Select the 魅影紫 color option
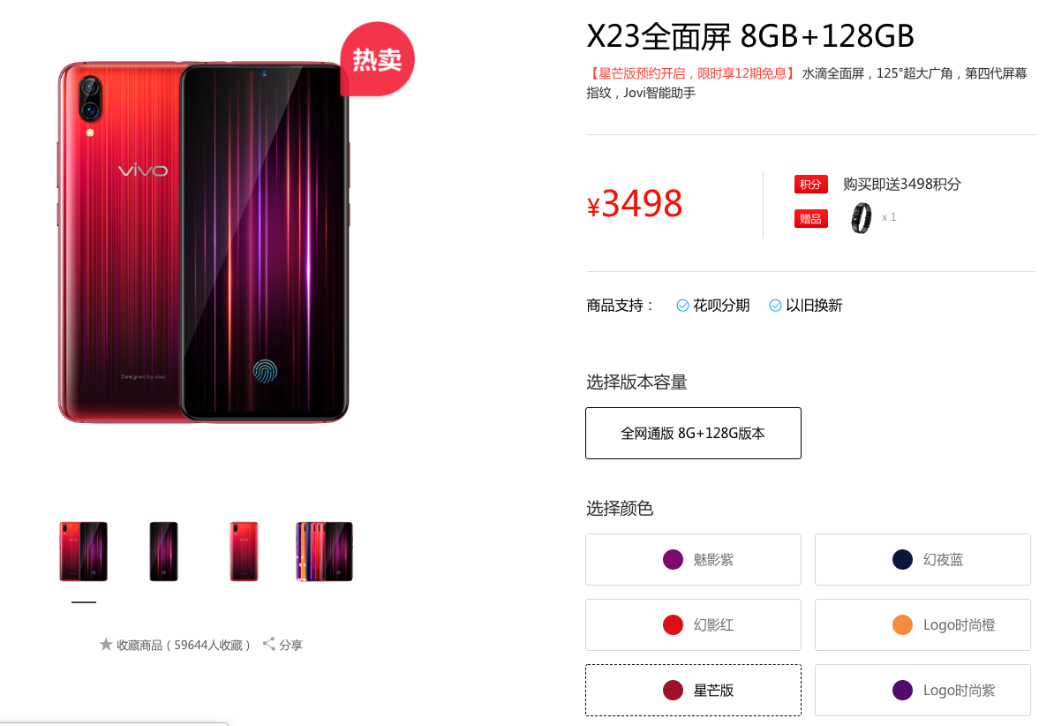Image resolution: width=1054 pixels, height=726 pixels. point(693,560)
